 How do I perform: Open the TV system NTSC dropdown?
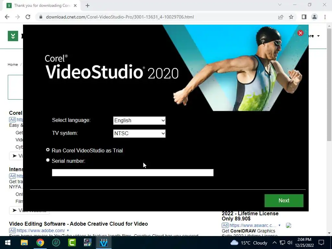[139, 133]
